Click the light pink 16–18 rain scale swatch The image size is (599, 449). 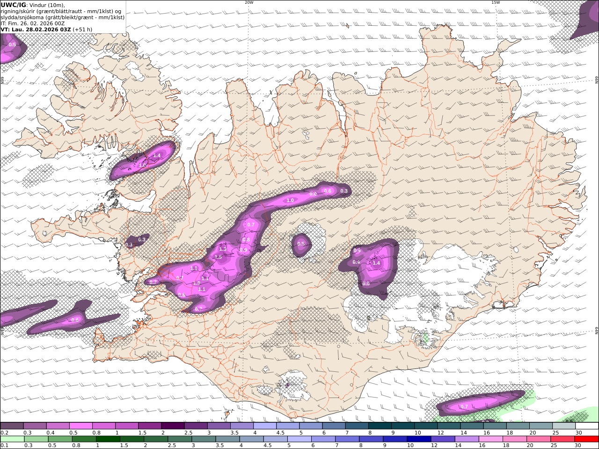tap(491, 439)
